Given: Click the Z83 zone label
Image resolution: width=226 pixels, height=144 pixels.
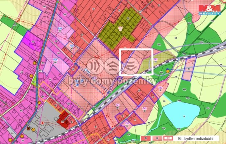Looking at the screenshot, I should (x=160, y=88).
